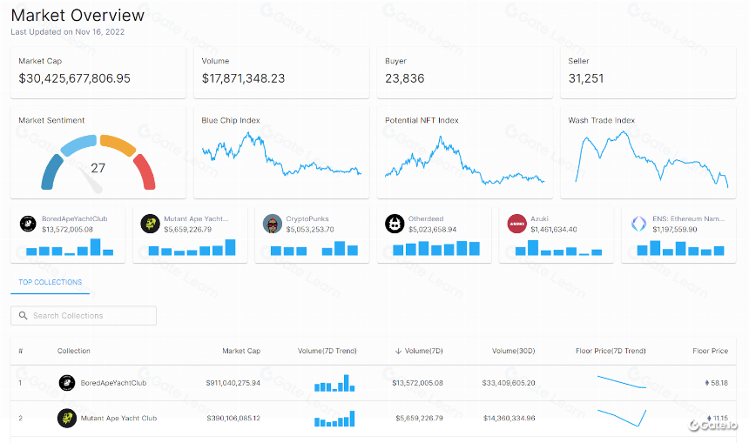This screenshot has height=443, width=749.
Task: Click the Buyer count 23,836
Action: (405, 78)
